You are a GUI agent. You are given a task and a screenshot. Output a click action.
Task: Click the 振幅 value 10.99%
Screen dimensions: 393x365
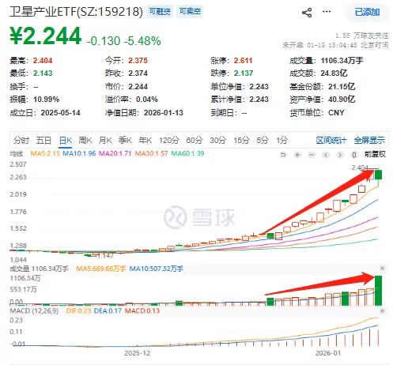(x=46, y=100)
